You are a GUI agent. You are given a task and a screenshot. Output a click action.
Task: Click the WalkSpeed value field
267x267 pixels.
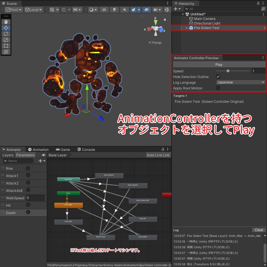coord(35,198)
